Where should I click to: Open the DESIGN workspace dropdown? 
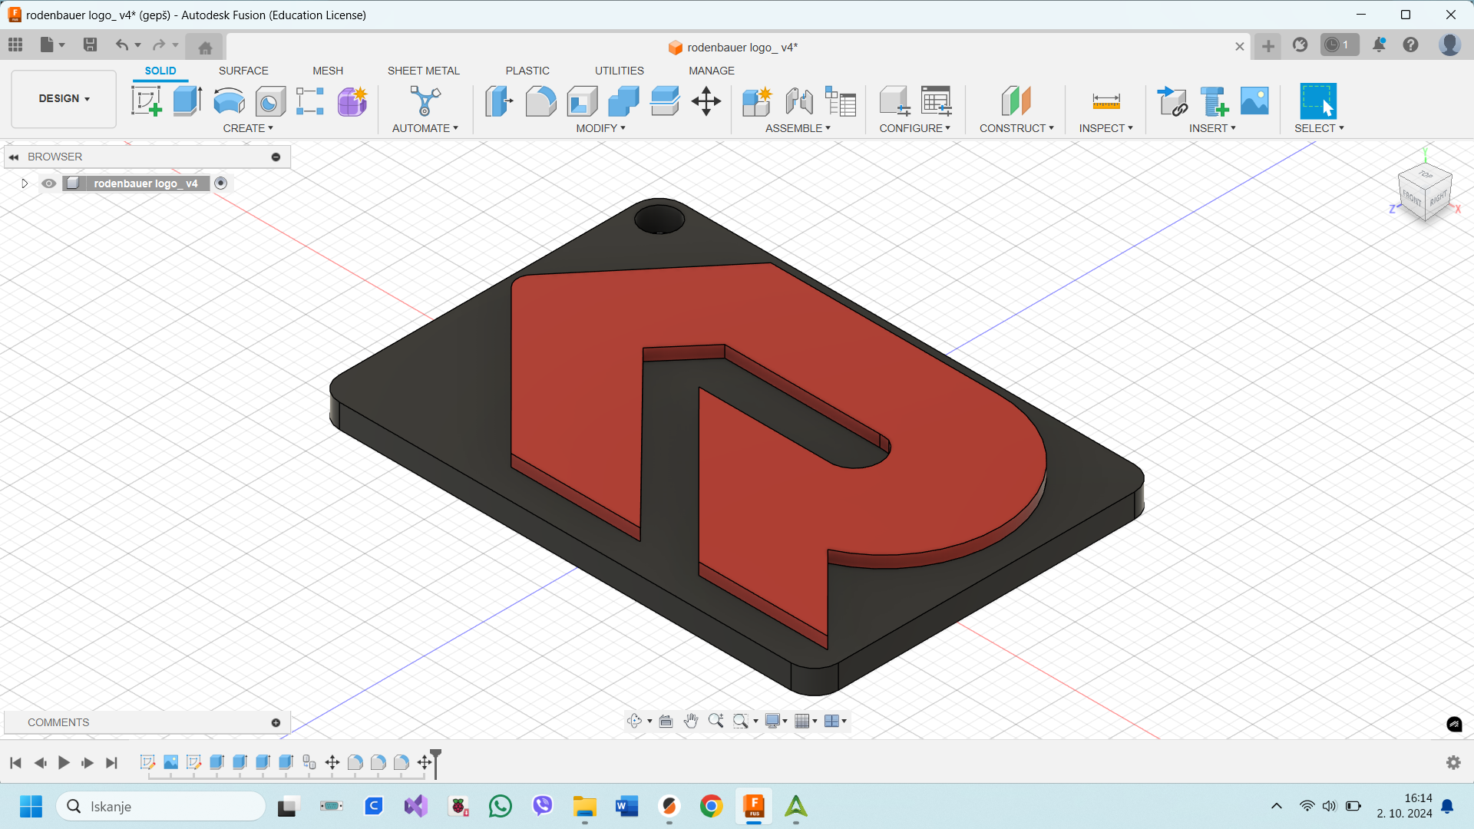click(x=64, y=99)
